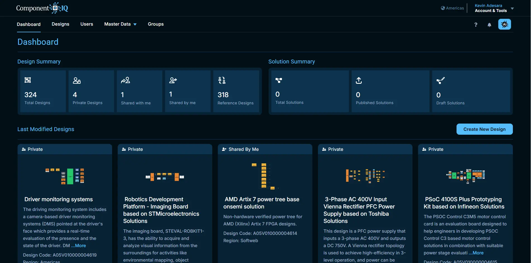531x263 pixels.
Task: Open the help question mark icon
Action: pos(476,25)
